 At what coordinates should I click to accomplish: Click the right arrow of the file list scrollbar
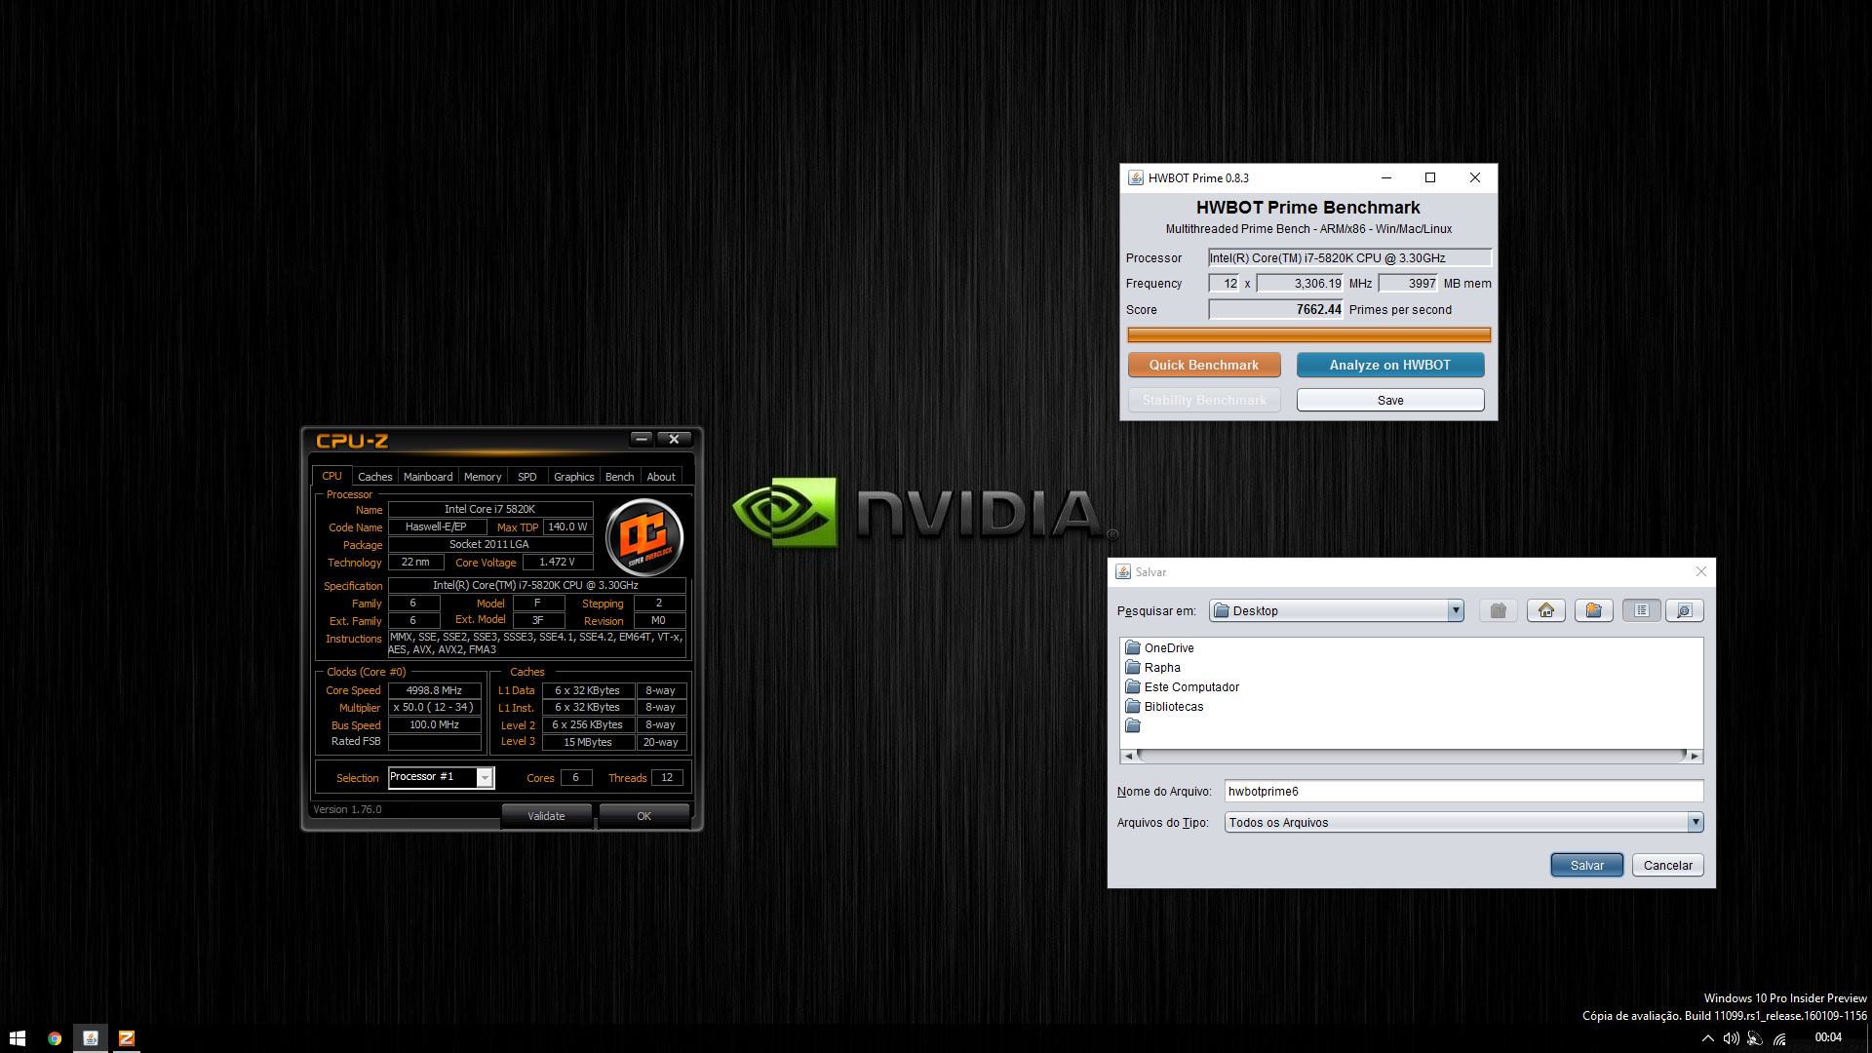(1695, 756)
